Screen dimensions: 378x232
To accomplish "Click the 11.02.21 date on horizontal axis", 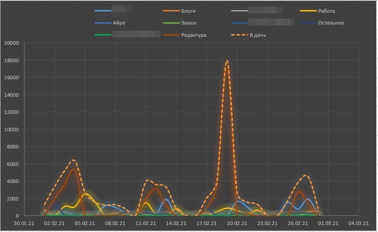I will pyautogui.click(x=146, y=223).
